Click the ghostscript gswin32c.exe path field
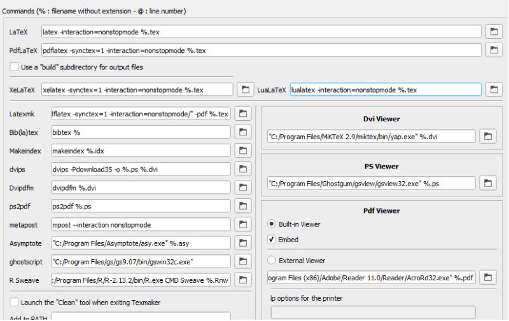509x321 pixels. (x=141, y=262)
